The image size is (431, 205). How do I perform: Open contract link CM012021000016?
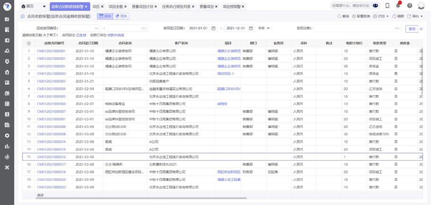pos(51,157)
